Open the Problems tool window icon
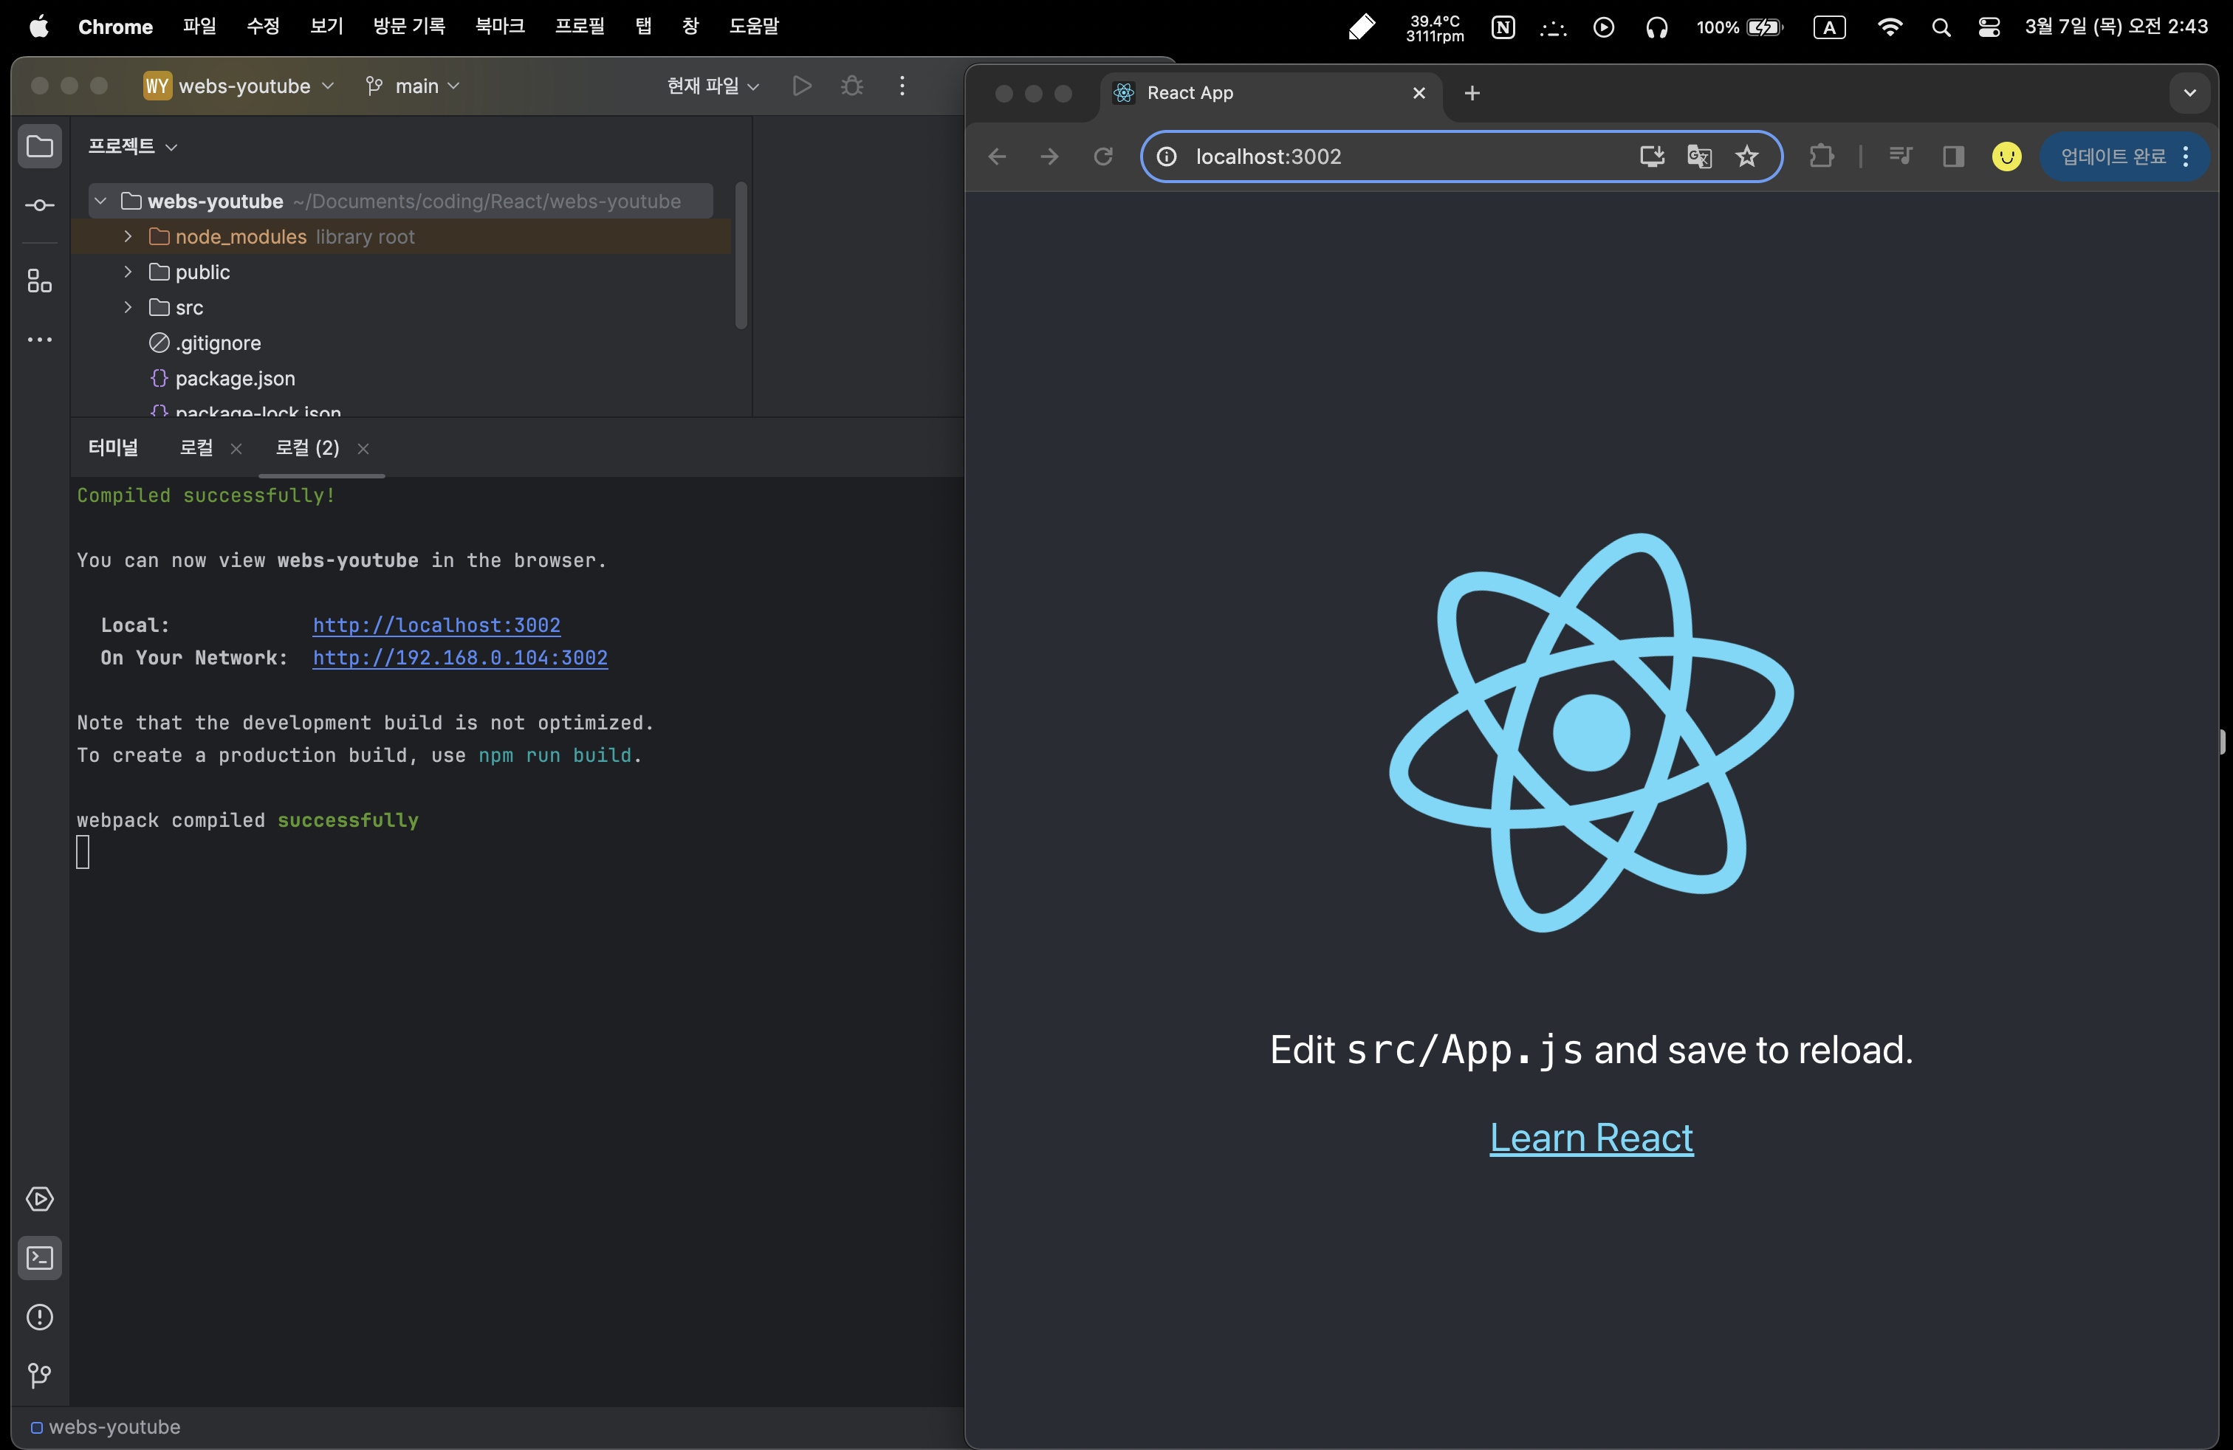Image resolution: width=2233 pixels, height=1450 pixels. (39, 1317)
